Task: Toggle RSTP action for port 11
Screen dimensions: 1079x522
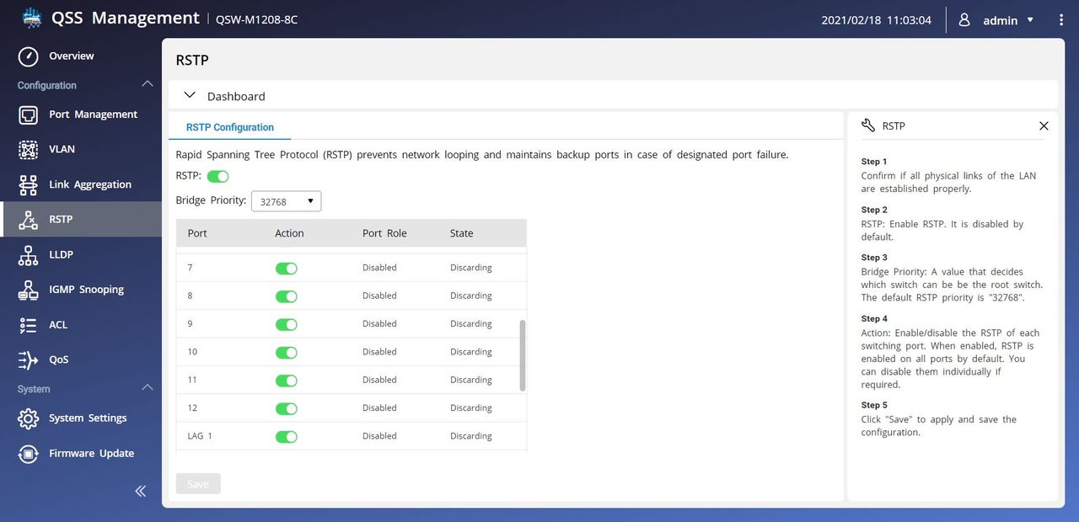Action: coord(287,381)
